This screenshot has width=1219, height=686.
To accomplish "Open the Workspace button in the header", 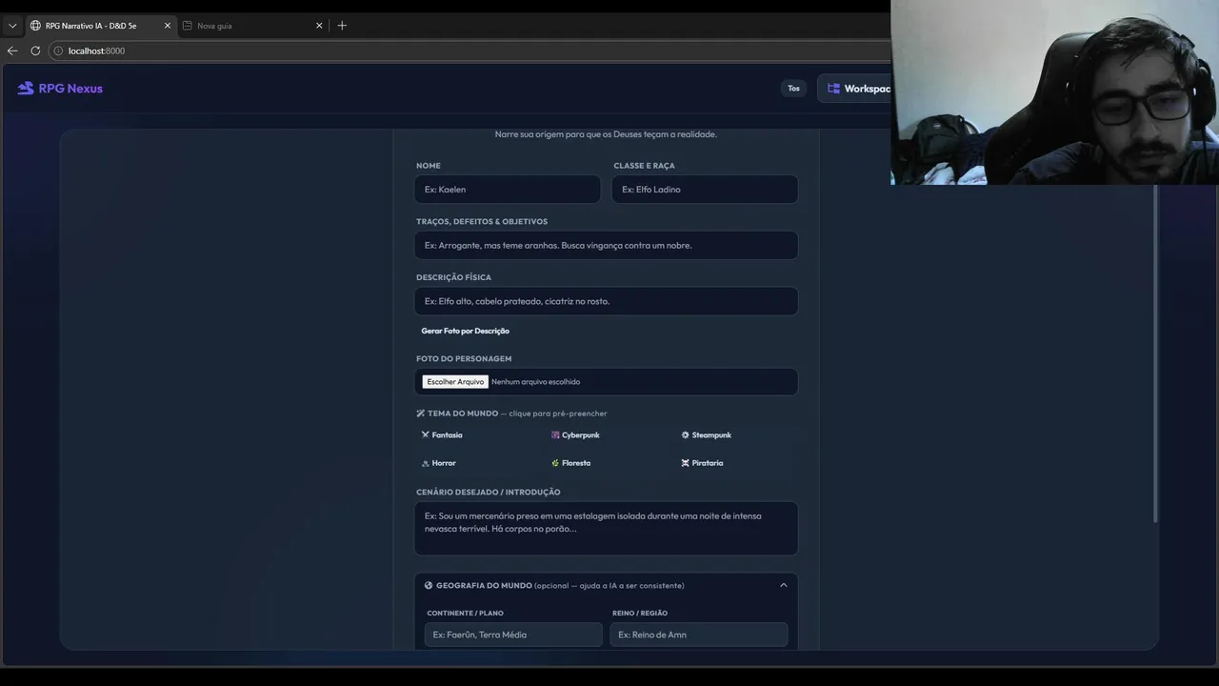I will tap(855, 89).
